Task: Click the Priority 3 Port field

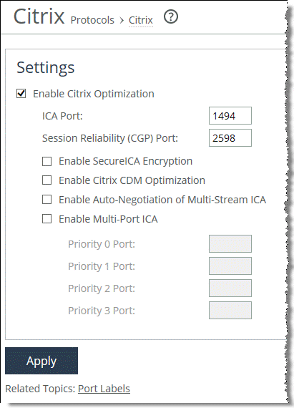Action: tap(230, 310)
